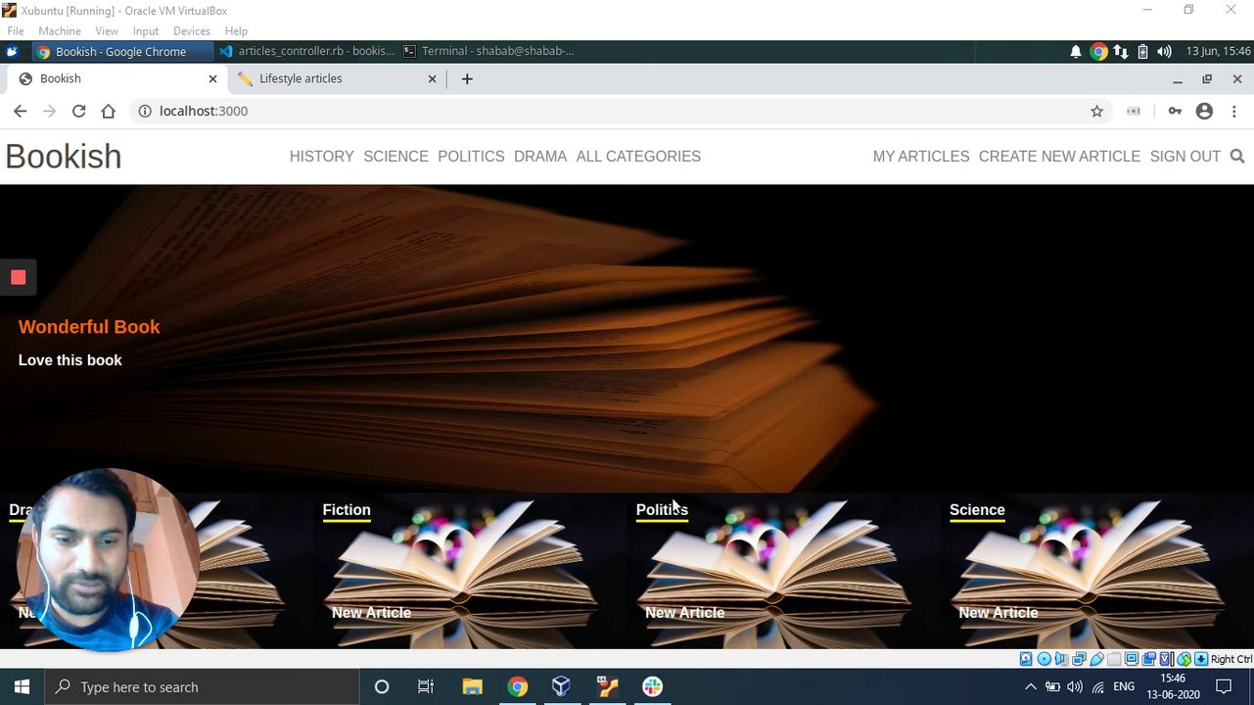Open Slack from the Windows taskbar
Screen dimensions: 1254x705
click(652, 687)
